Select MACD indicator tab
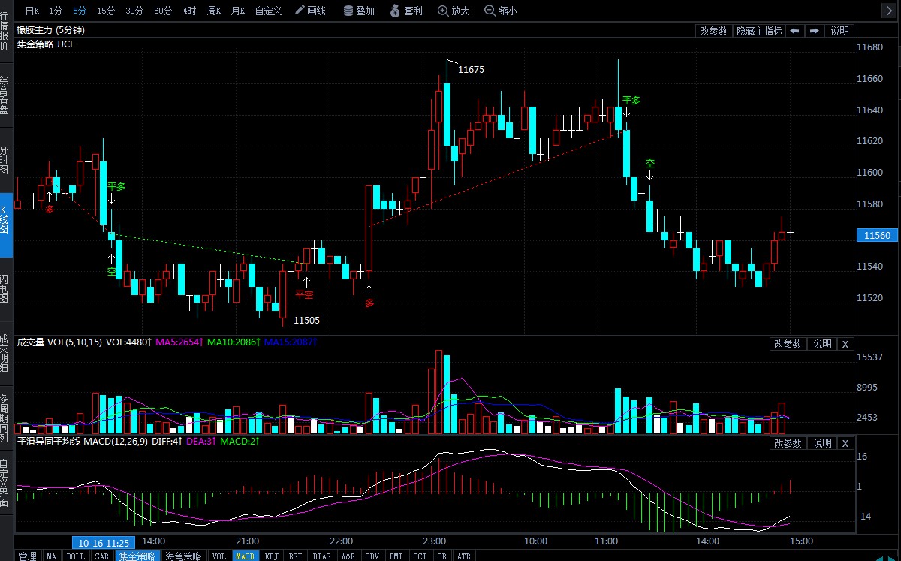The height and width of the screenshot is (561, 901). (245, 556)
